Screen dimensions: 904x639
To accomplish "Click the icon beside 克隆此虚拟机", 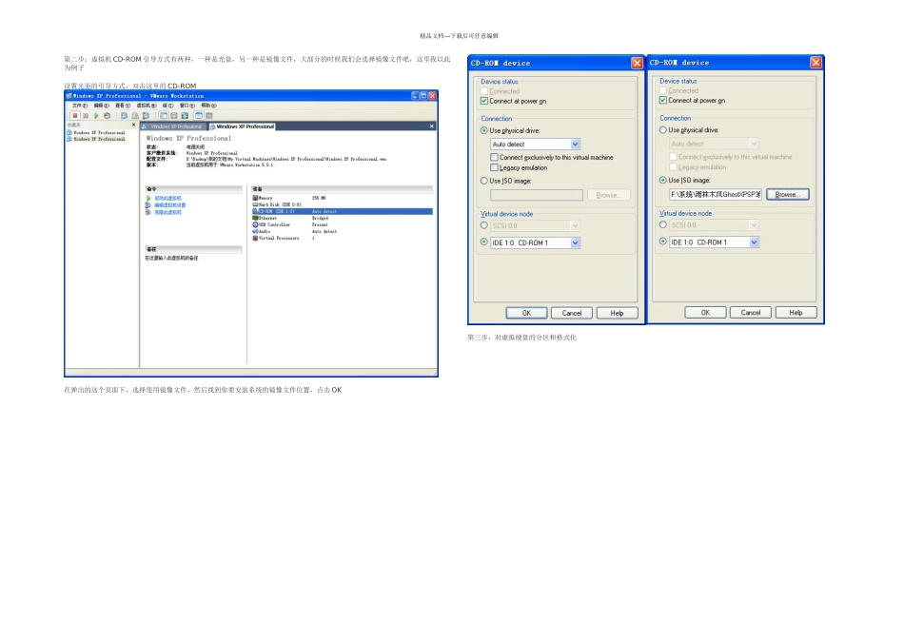I will pos(148,212).
